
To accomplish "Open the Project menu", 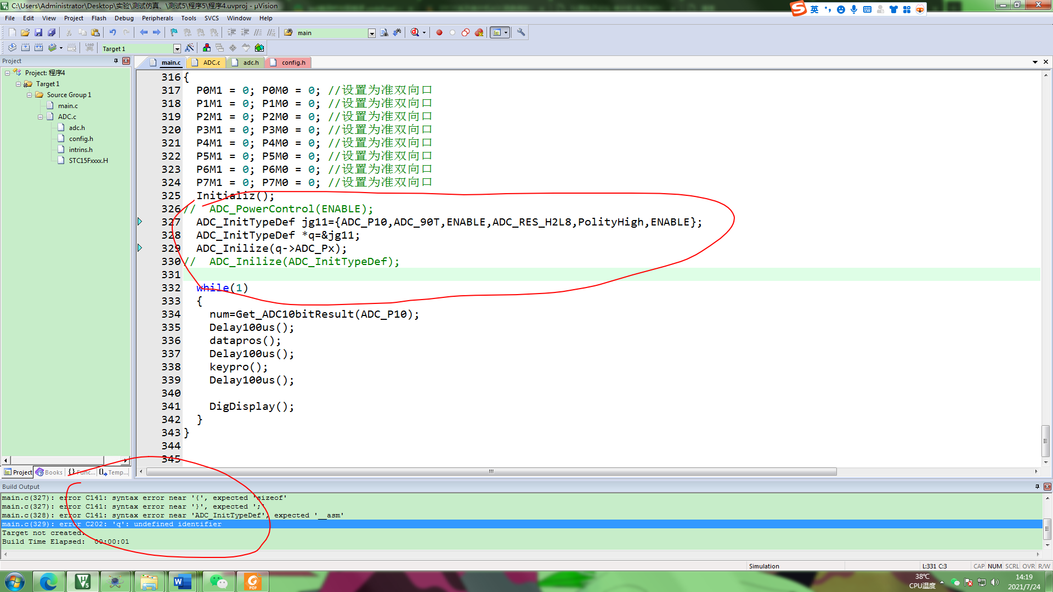I will 73,18.
